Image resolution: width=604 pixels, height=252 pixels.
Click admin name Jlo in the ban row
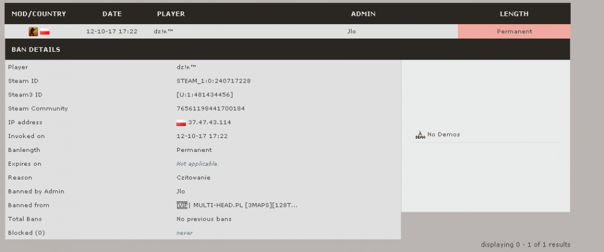pos(352,31)
